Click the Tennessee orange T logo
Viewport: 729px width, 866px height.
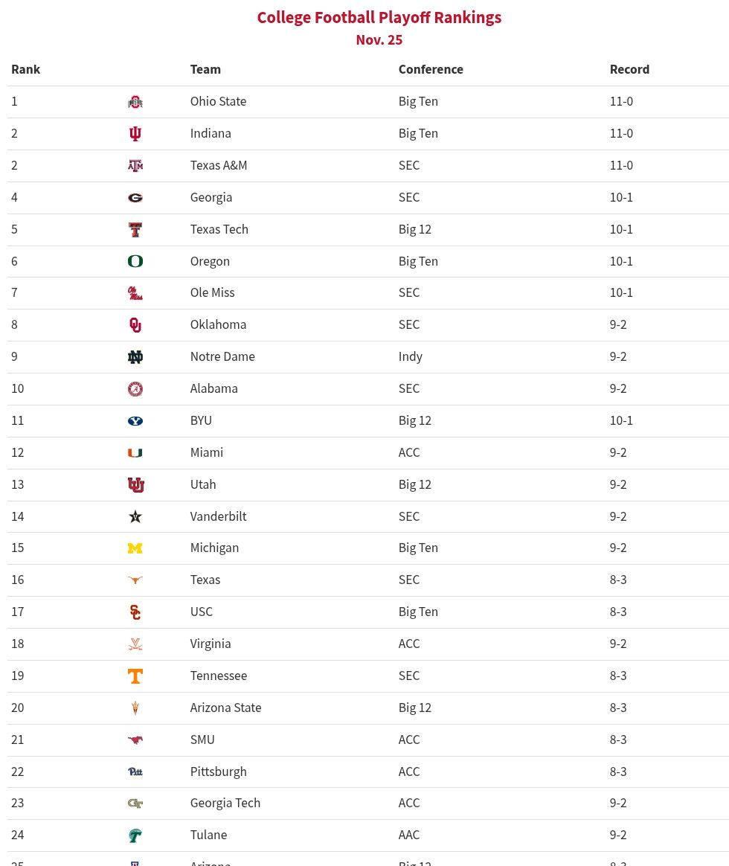pyautogui.click(x=135, y=676)
